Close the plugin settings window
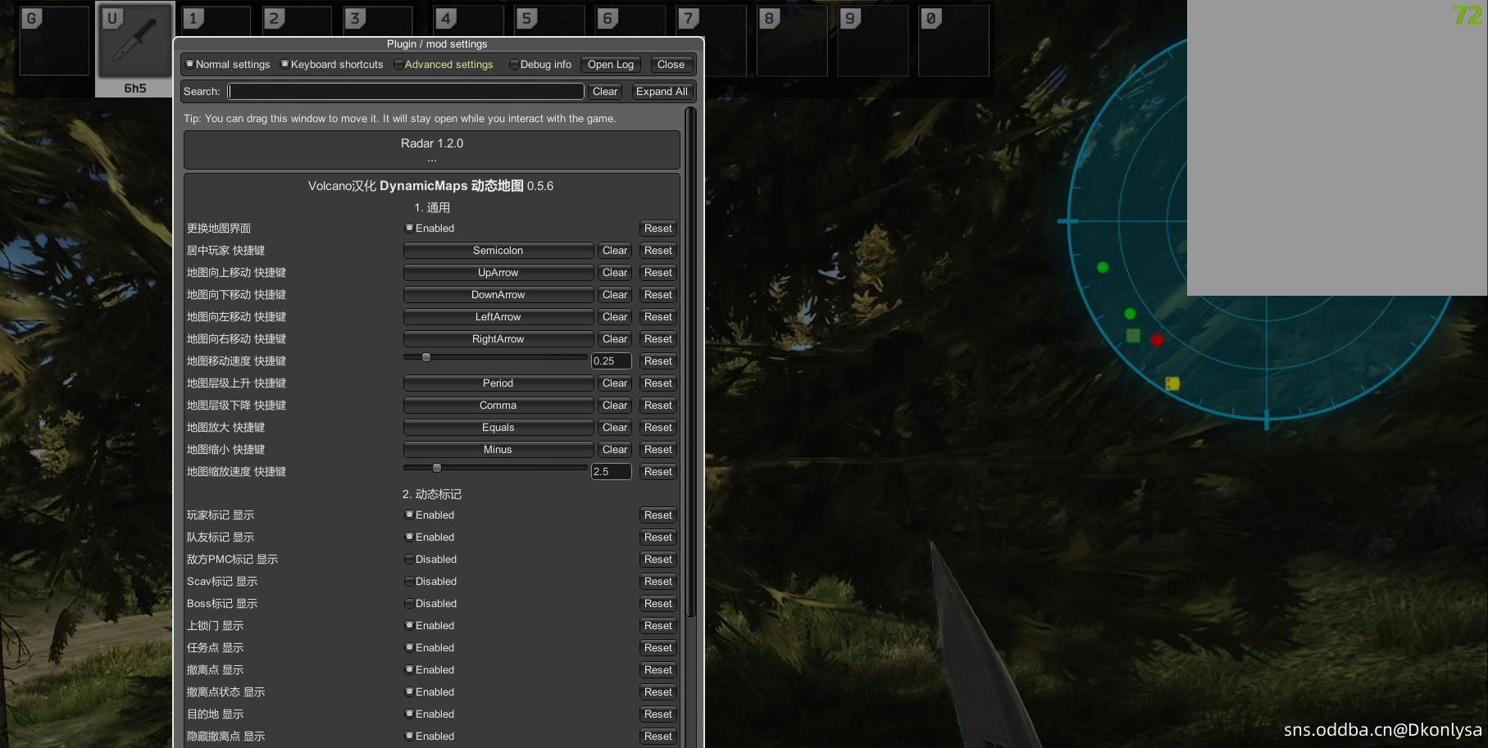 pyautogui.click(x=671, y=65)
